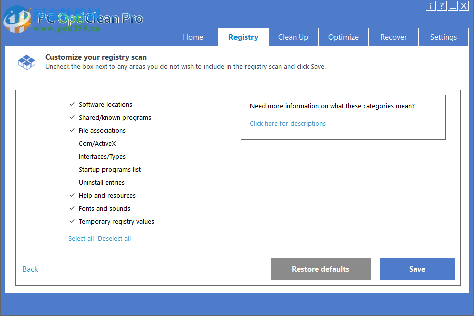Switch to the Home tab
Viewport: 474px width, 316px height.
tap(193, 37)
